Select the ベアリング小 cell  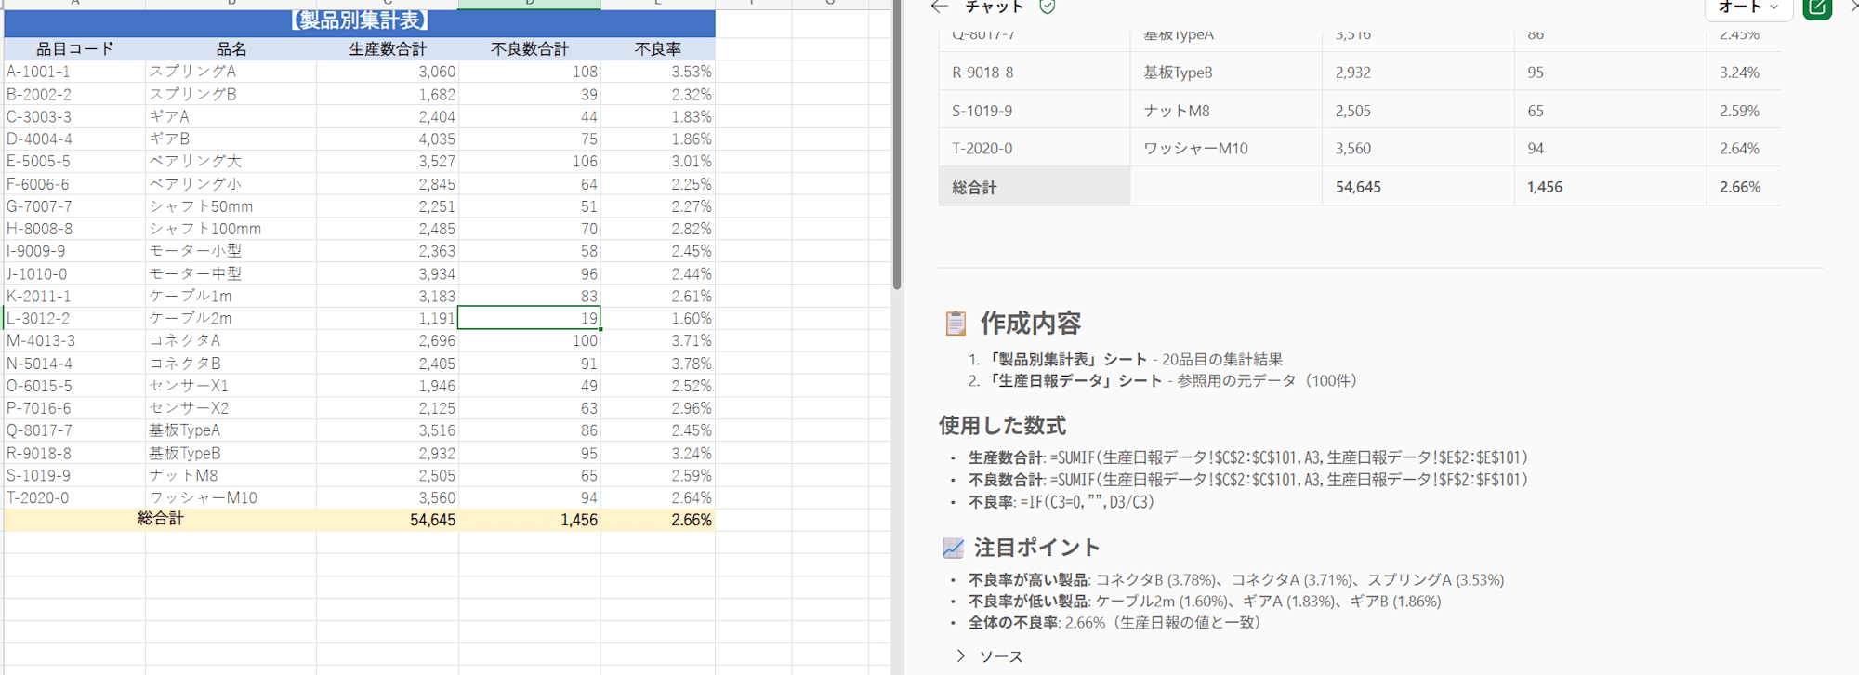point(231,184)
